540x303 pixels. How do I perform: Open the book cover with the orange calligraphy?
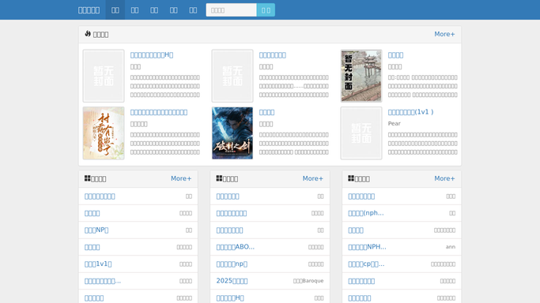(104, 133)
